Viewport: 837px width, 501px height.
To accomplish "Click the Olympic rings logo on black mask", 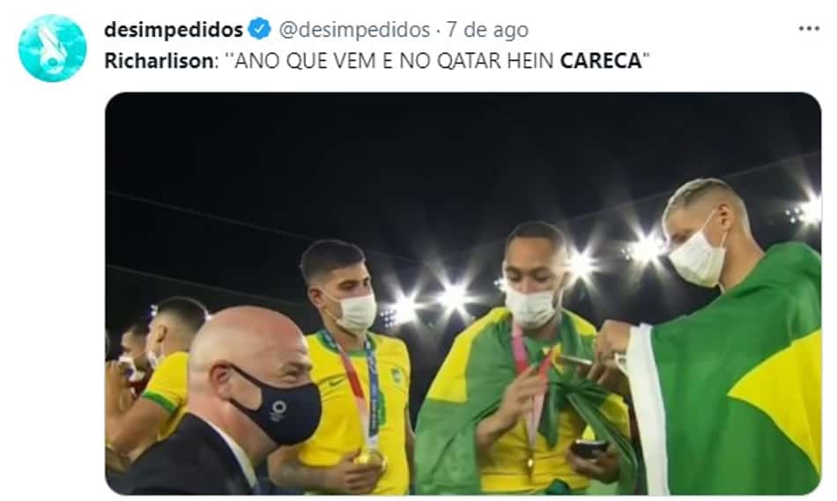I will tap(278, 410).
